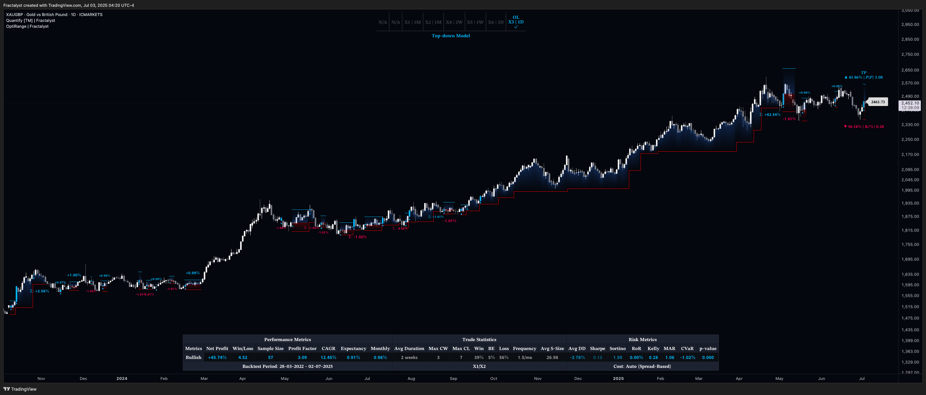This screenshot has width=926, height=395.
Task: Click the Profit Factor value 3.09
Action: [302, 357]
